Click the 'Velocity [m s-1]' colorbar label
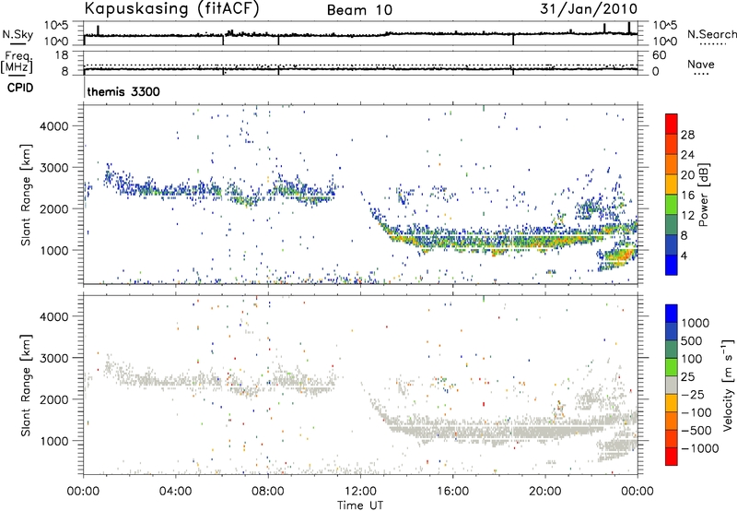The height and width of the screenshot is (511, 737). pyautogui.click(x=728, y=385)
